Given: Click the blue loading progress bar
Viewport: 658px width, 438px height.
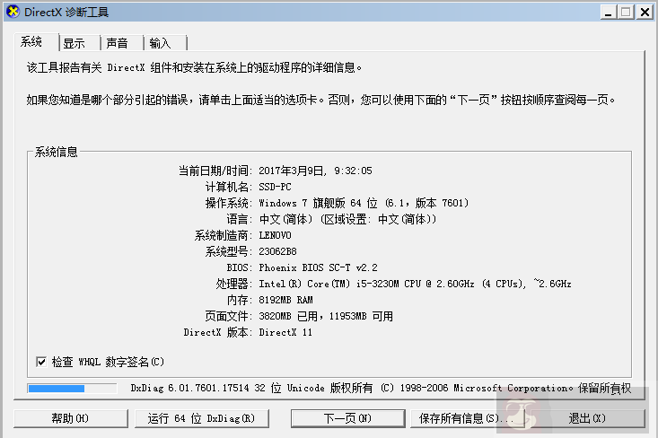Looking at the screenshot, I should click(72, 389).
